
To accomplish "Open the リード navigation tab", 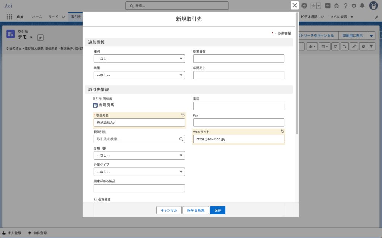I will (53, 17).
